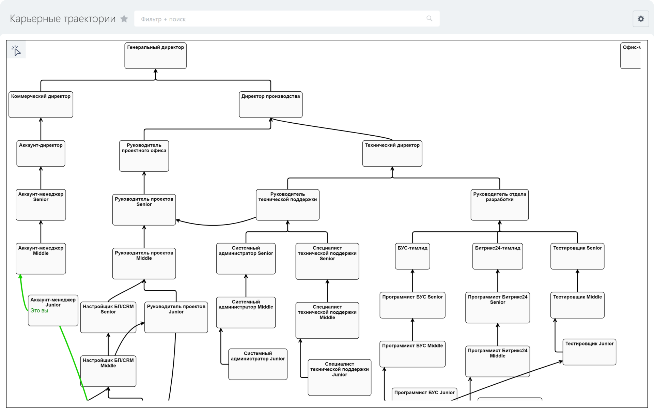
Task: Select the 'Генеральный директор' node
Action: coord(155,56)
